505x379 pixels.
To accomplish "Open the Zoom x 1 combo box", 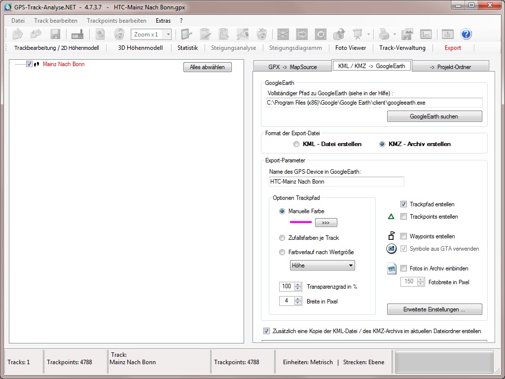I will pos(168,35).
